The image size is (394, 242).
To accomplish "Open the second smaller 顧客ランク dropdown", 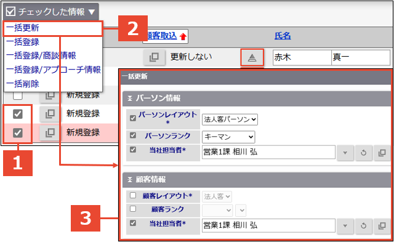I will pos(241,211).
